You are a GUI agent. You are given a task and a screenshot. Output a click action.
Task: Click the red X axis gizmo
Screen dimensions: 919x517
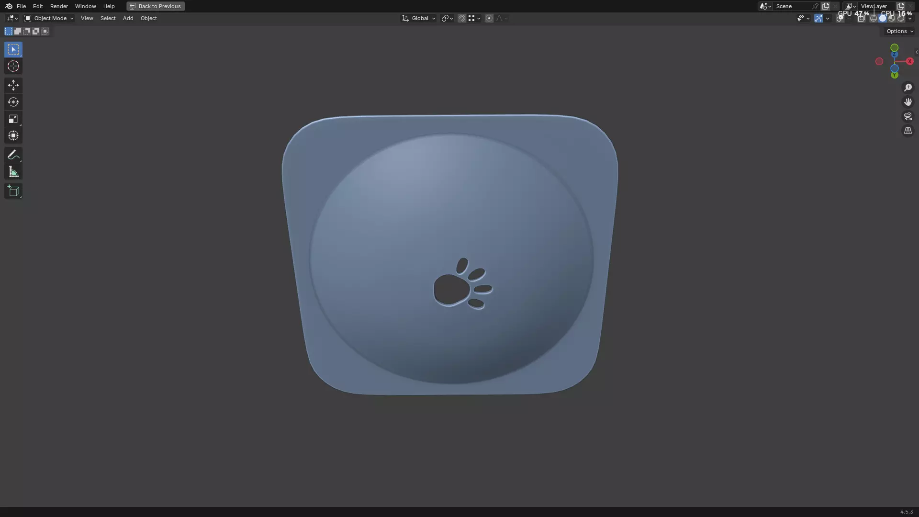click(x=910, y=61)
